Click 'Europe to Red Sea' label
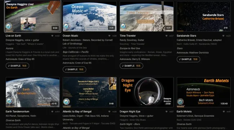Image resolution: width=234 pixels, height=130 pixels. [x=130, y=48]
